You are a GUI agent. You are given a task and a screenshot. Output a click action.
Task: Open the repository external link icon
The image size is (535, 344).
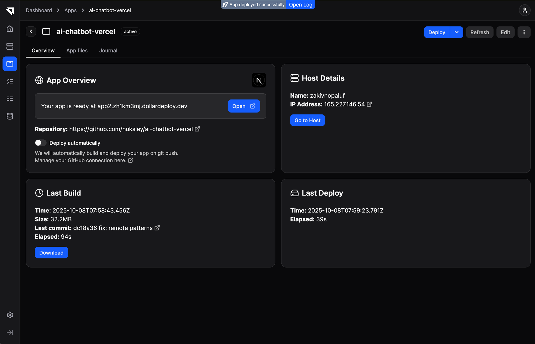[x=197, y=129]
